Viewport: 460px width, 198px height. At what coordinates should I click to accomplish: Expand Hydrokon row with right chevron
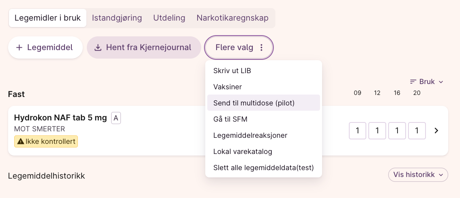tap(436, 131)
